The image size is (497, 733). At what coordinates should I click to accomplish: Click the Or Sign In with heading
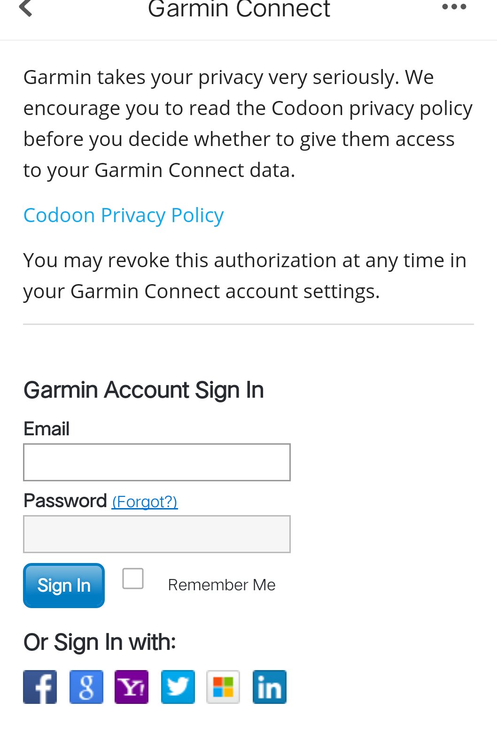[x=100, y=642]
